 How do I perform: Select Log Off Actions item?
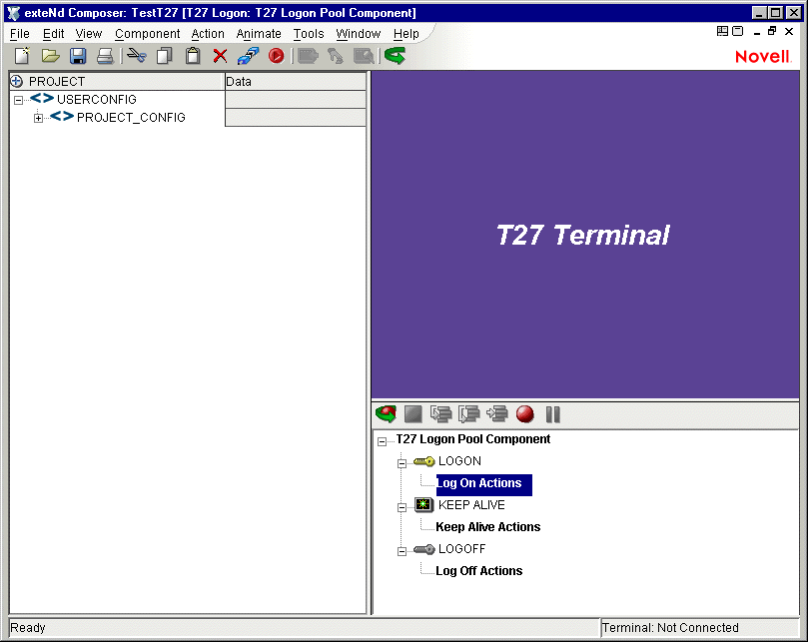pyautogui.click(x=478, y=571)
